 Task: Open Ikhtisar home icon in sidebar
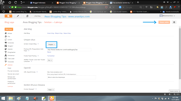[6, 33]
